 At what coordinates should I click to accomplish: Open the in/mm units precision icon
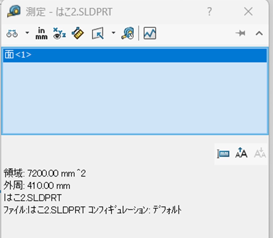click(x=42, y=33)
